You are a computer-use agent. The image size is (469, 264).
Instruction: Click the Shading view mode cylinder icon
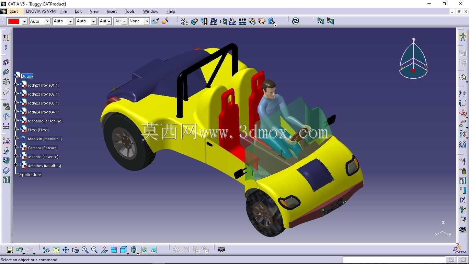point(134,250)
